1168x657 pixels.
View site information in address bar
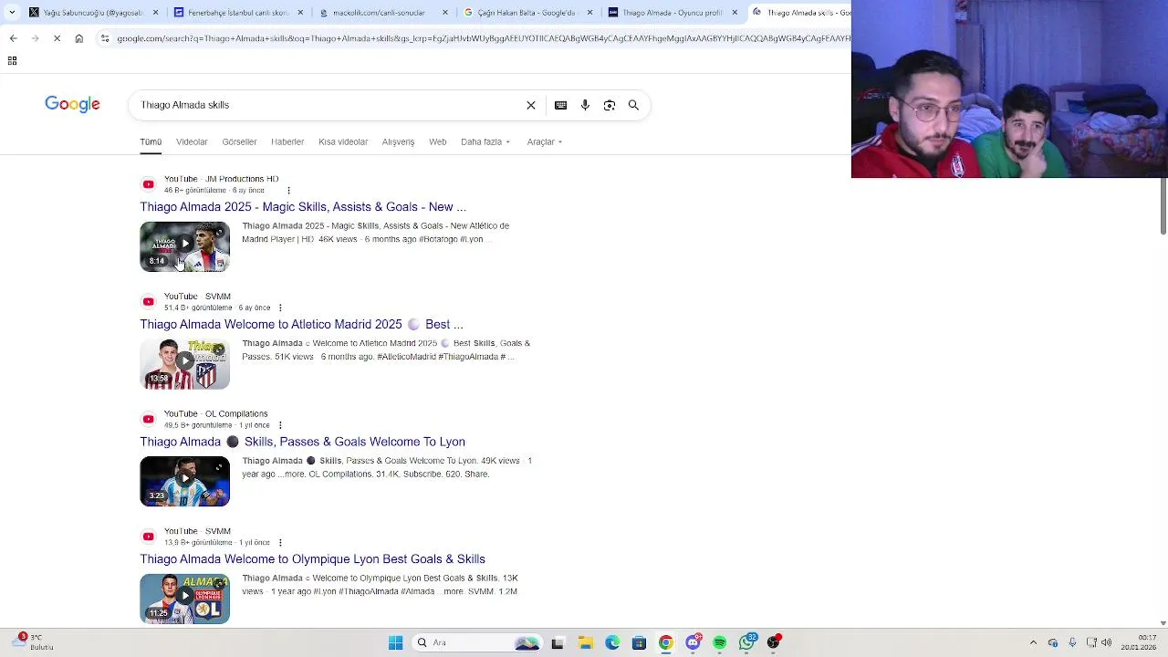point(105,38)
